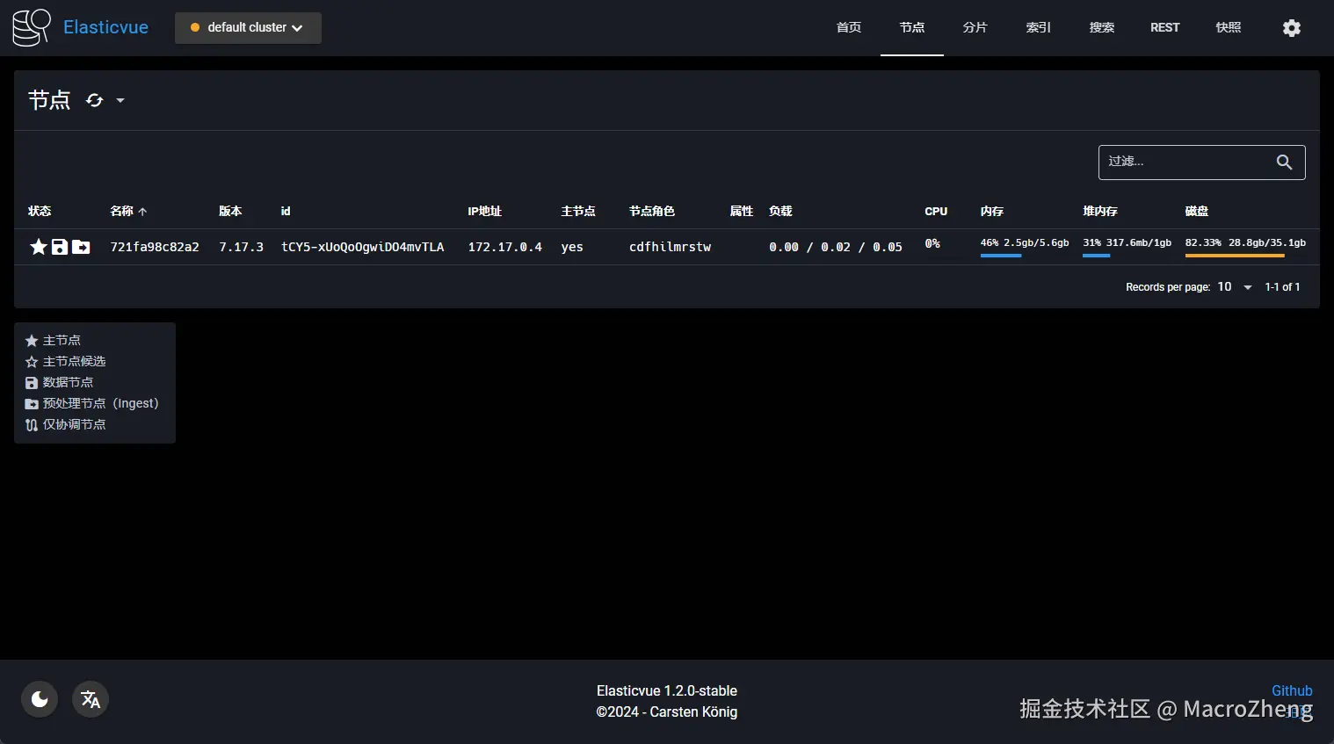This screenshot has width=1334, height=744.
Task: Sort by 名称 column header
Action: (121, 211)
